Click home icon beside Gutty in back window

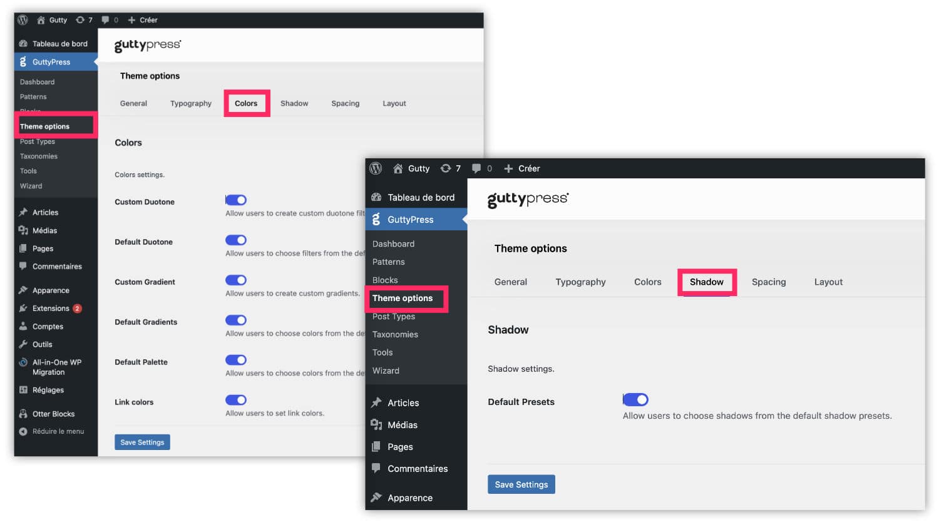click(x=41, y=20)
